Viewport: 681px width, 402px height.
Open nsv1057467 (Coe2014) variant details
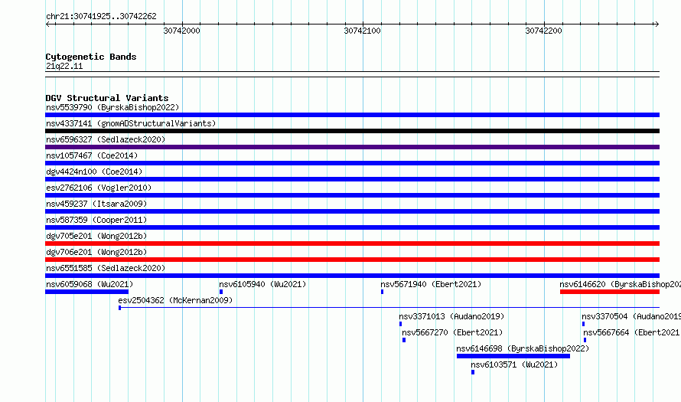(x=92, y=155)
